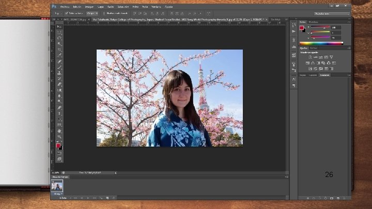Toggle the Selección autom. checkbox

(x=67, y=13)
